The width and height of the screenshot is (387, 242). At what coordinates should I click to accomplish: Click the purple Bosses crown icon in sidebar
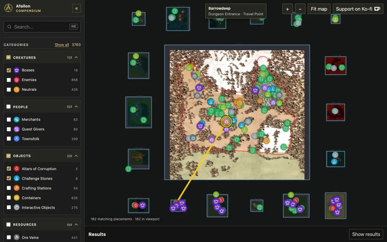(17, 70)
